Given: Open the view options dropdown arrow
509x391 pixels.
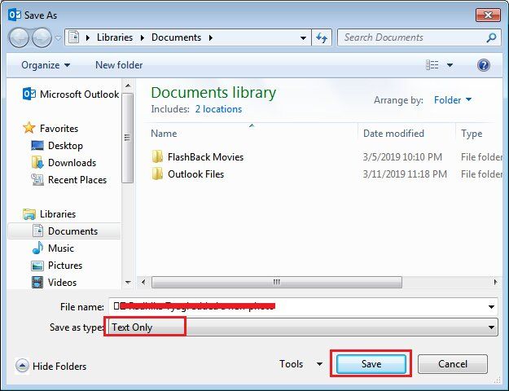Looking at the screenshot, I should click(x=450, y=65).
